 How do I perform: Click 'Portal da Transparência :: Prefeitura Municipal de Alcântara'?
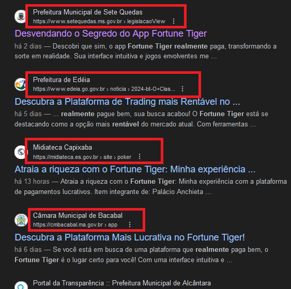click(x=122, y=283)
